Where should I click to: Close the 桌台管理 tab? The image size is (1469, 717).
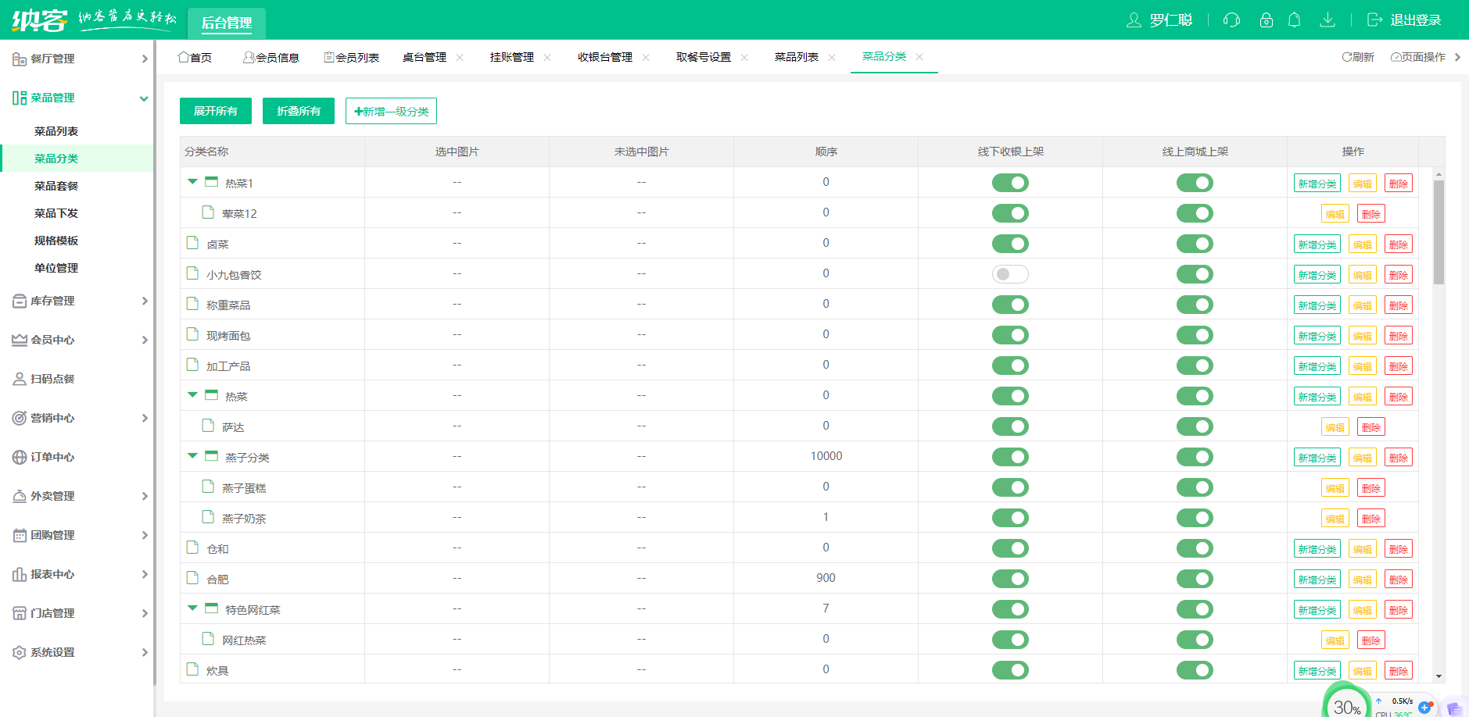[460, 58]
